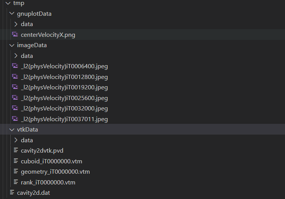Click the file icon beside rank_iT0000000.vtm

15,182
